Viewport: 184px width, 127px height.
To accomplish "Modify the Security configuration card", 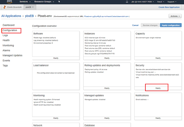I will click(x=158, y=88).
